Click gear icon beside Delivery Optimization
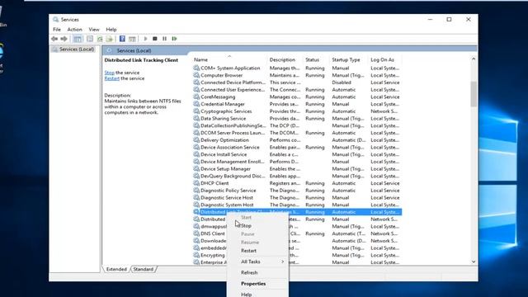 (196, 139)
